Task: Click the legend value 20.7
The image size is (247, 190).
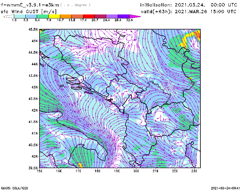Action: click(x=95, y=20)
